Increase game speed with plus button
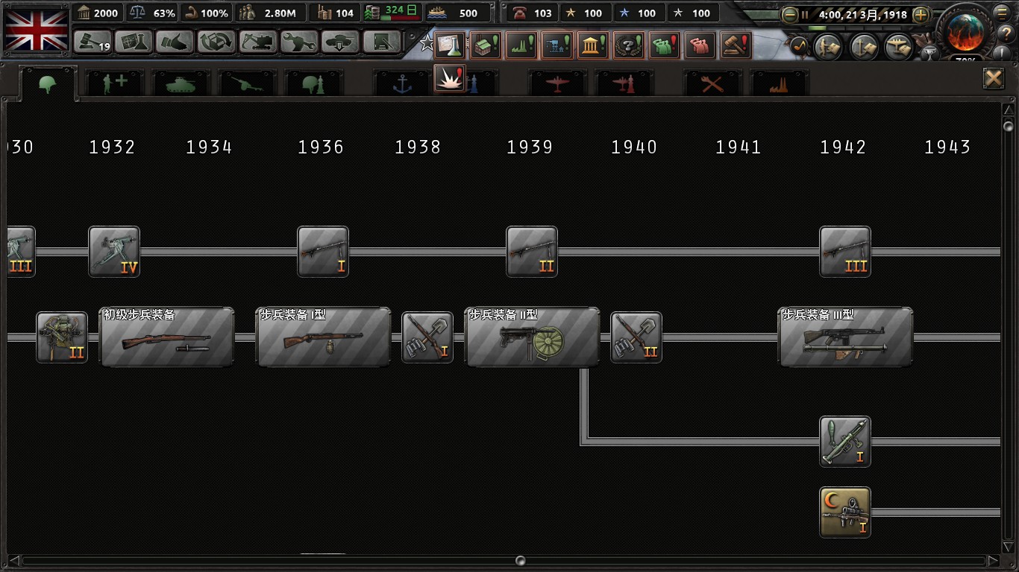Screen dimensions: 1019x572 coord(921,14)
